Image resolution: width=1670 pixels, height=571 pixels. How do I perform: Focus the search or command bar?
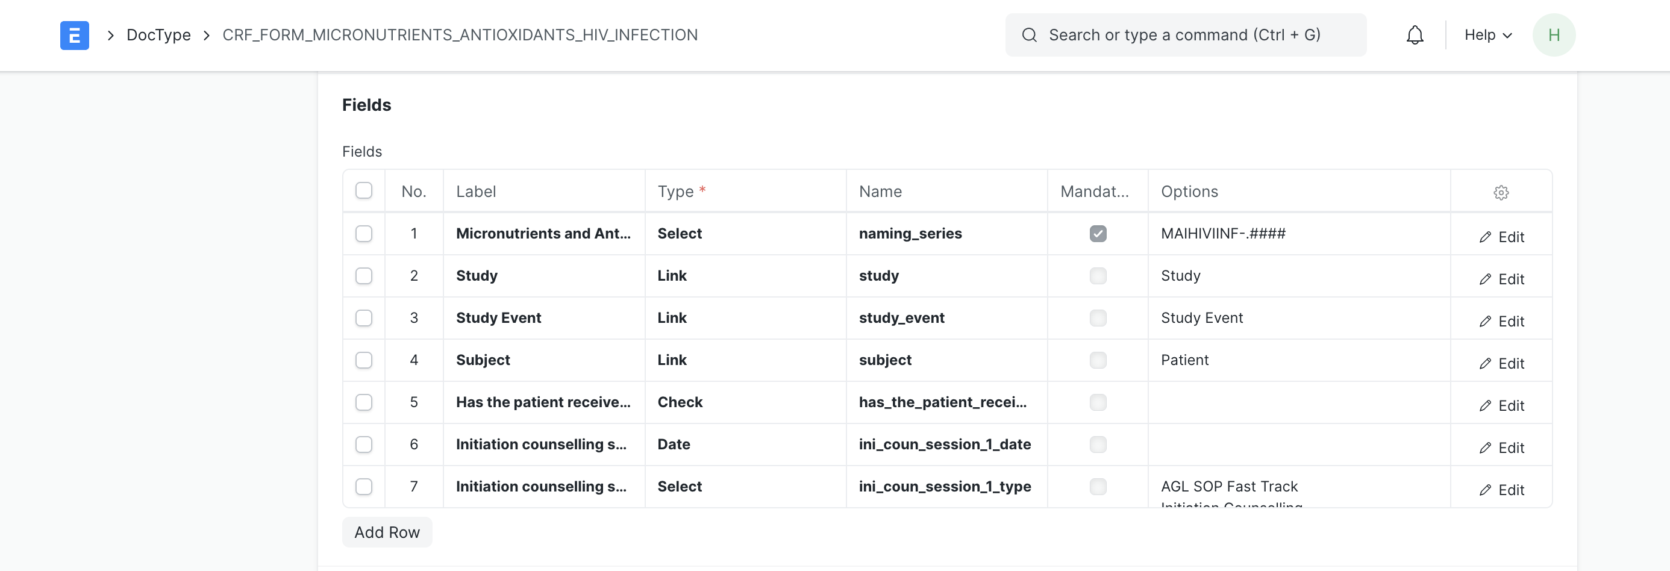pos(1184,35)
